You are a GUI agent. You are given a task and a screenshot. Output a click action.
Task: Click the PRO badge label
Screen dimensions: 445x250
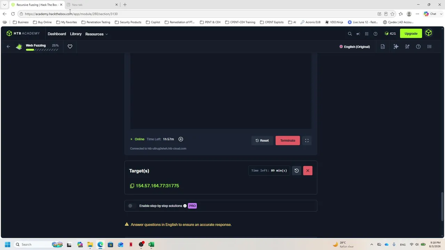(x=192, y=206)
